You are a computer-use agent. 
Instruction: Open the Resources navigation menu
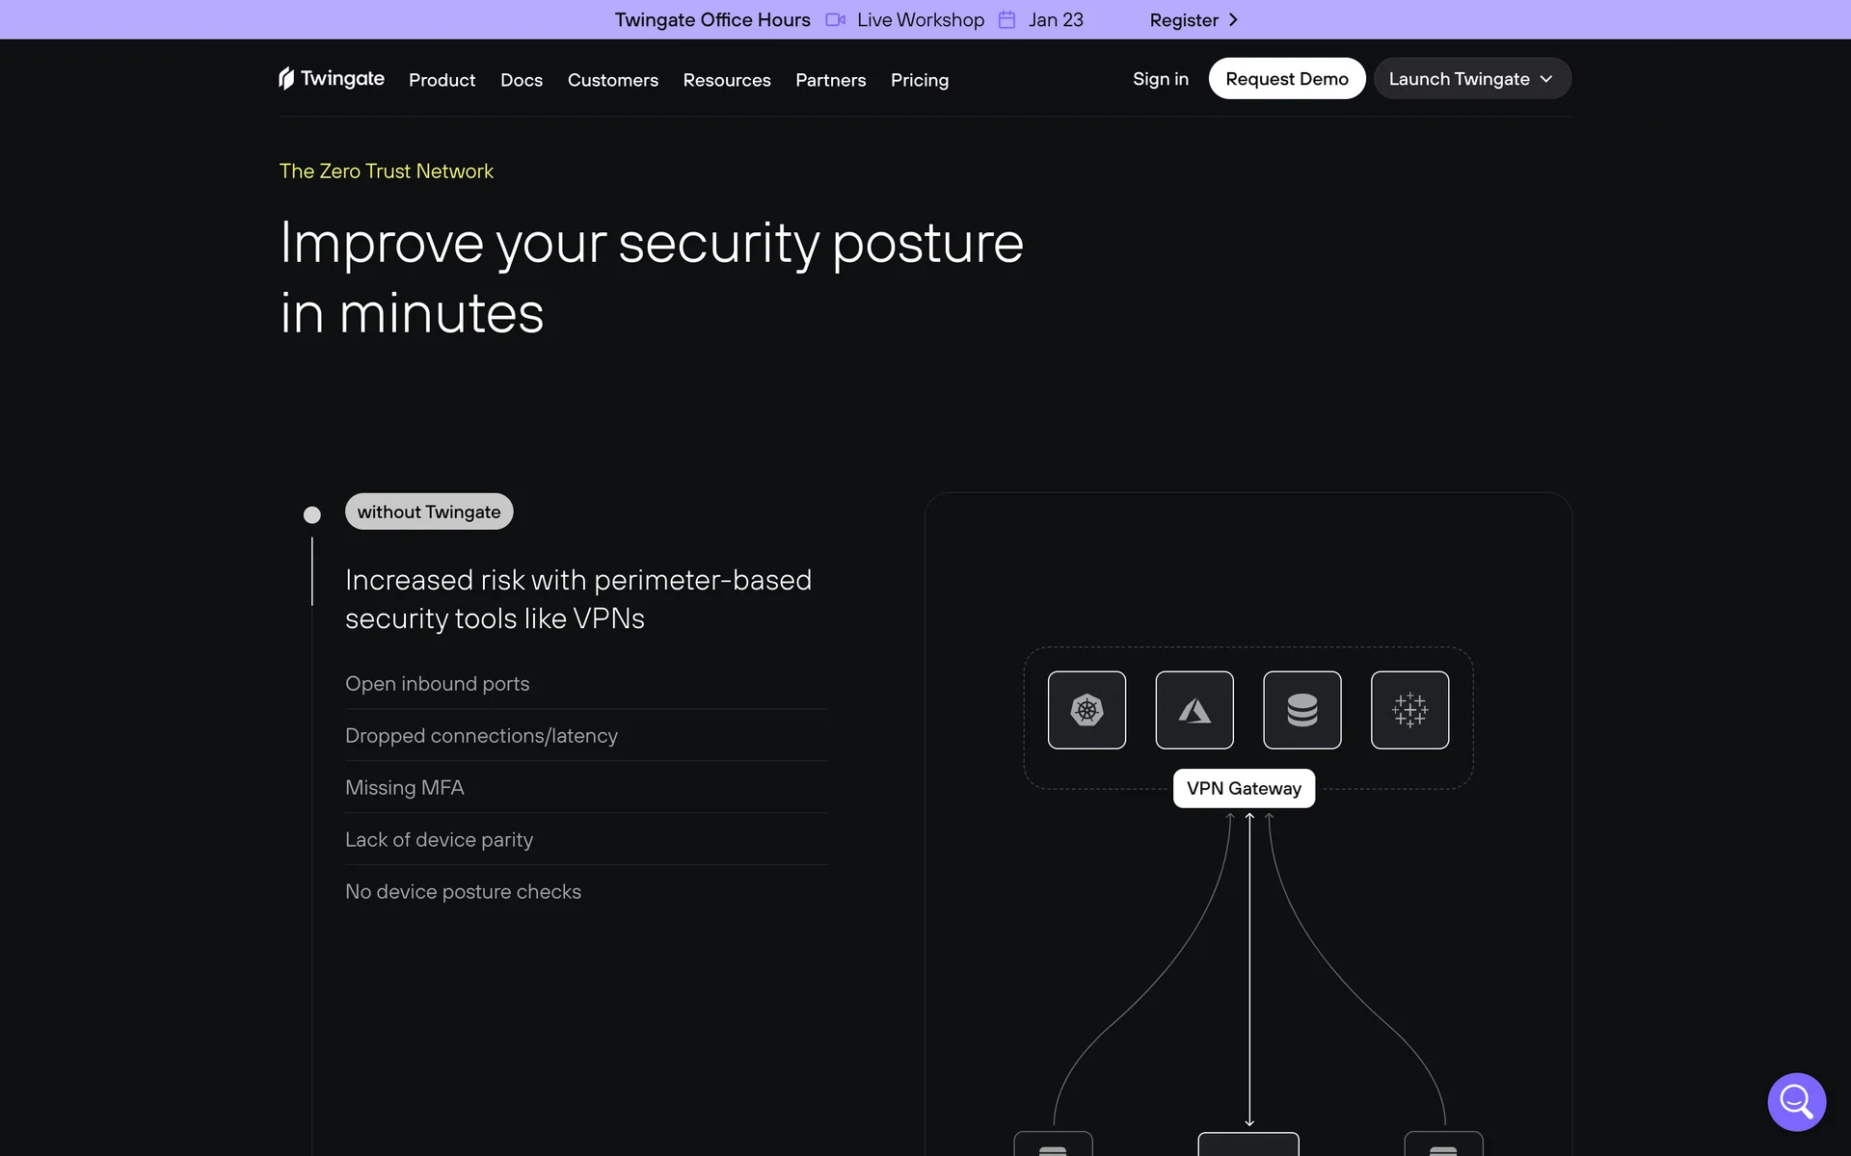727,80
